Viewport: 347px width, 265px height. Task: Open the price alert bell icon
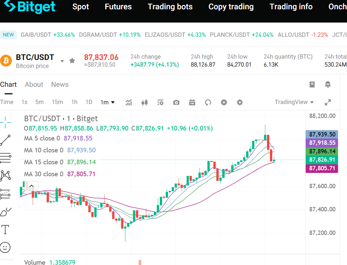(x=328, y=84)
